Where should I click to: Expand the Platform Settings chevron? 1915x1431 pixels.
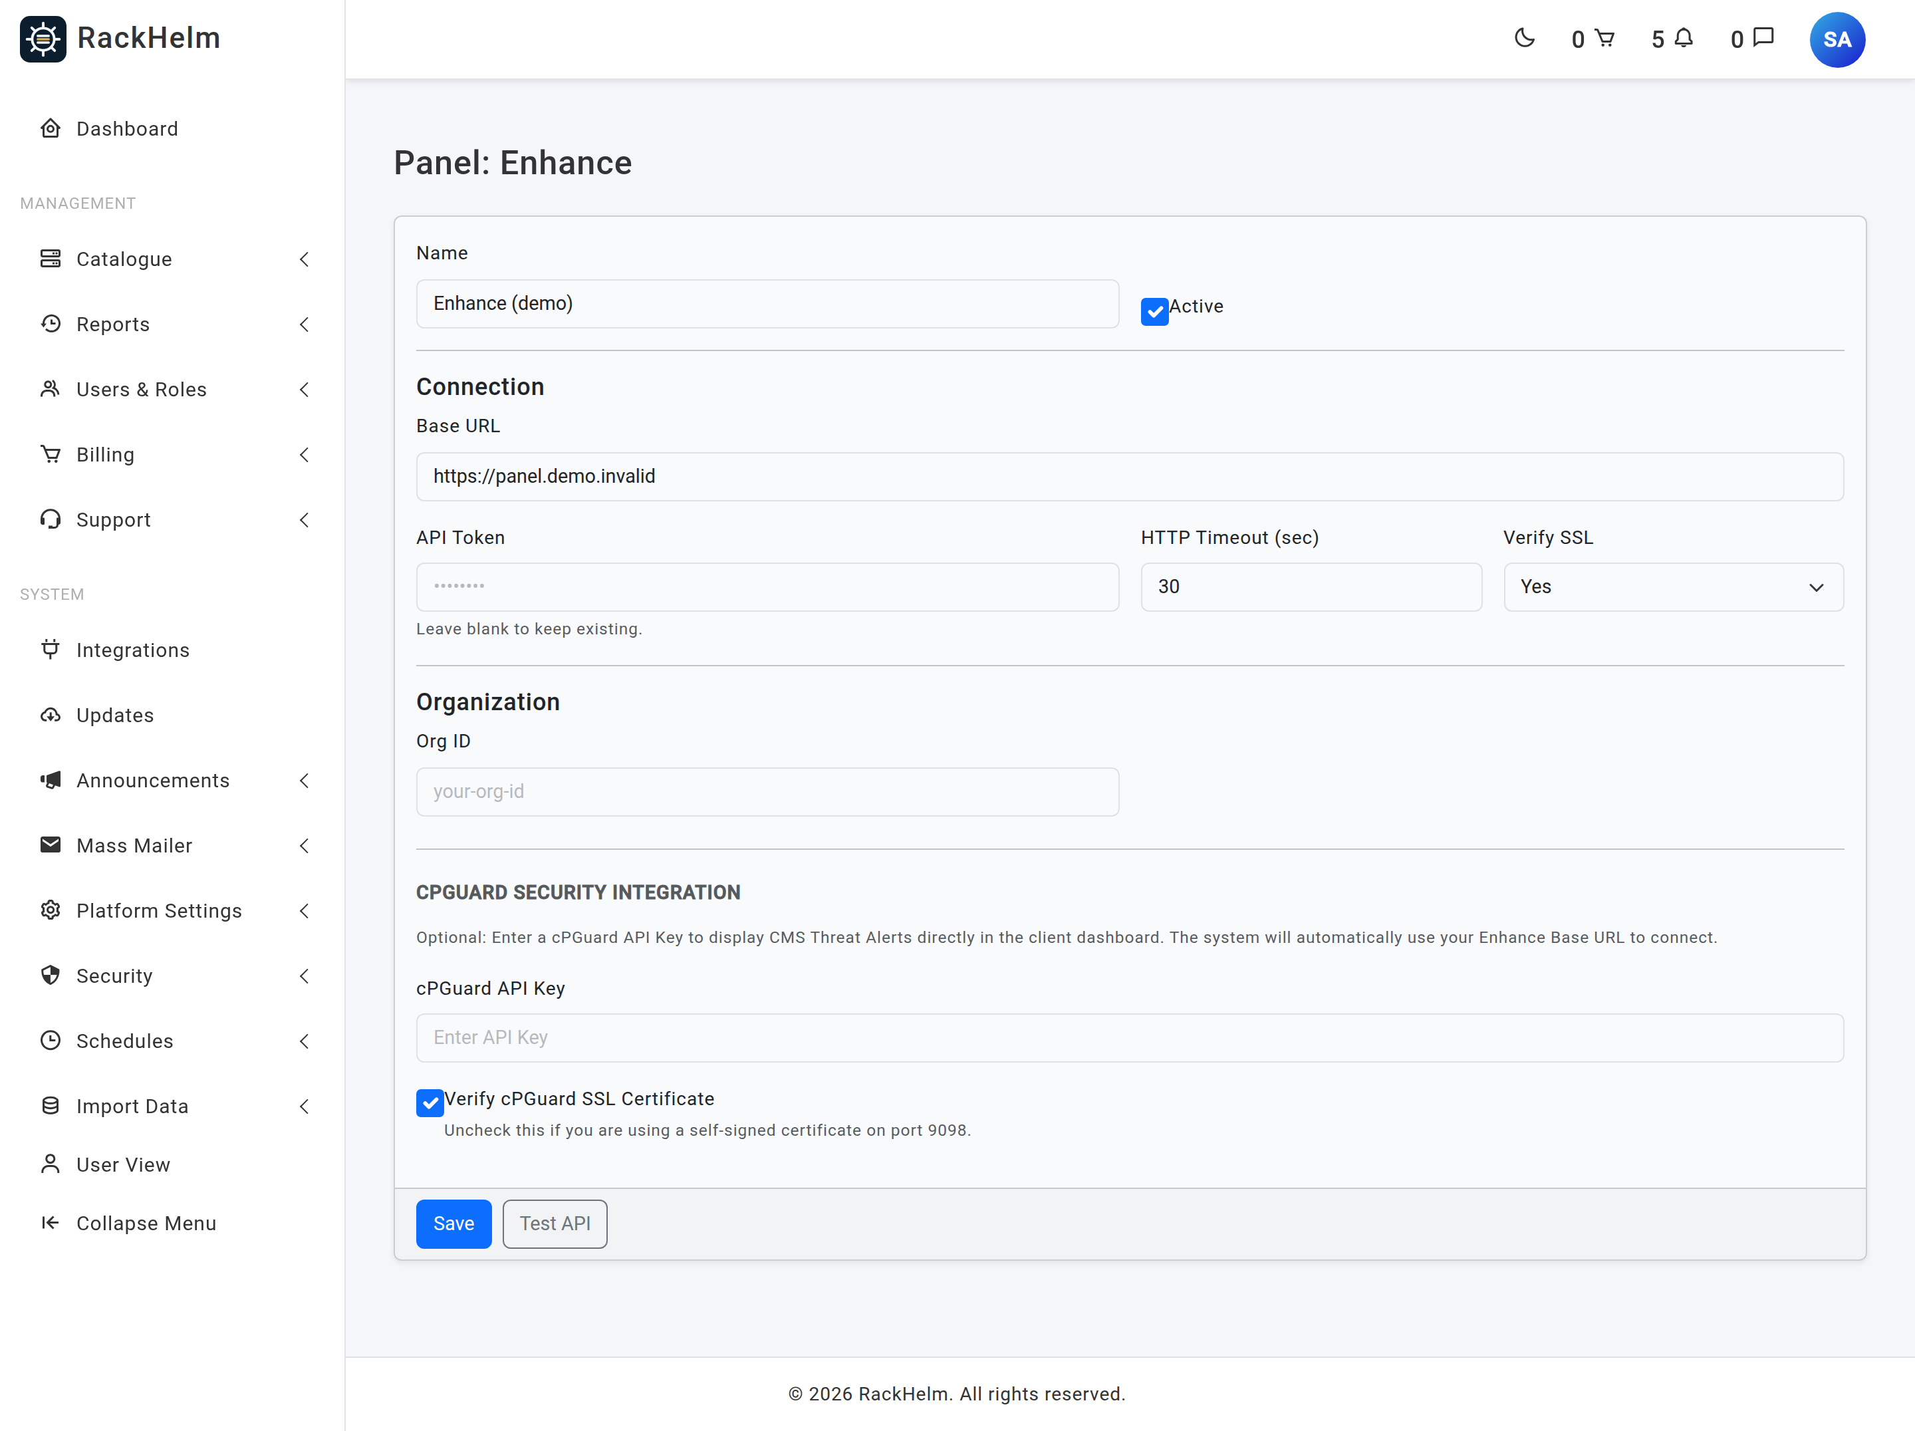(x=304, y=911)
